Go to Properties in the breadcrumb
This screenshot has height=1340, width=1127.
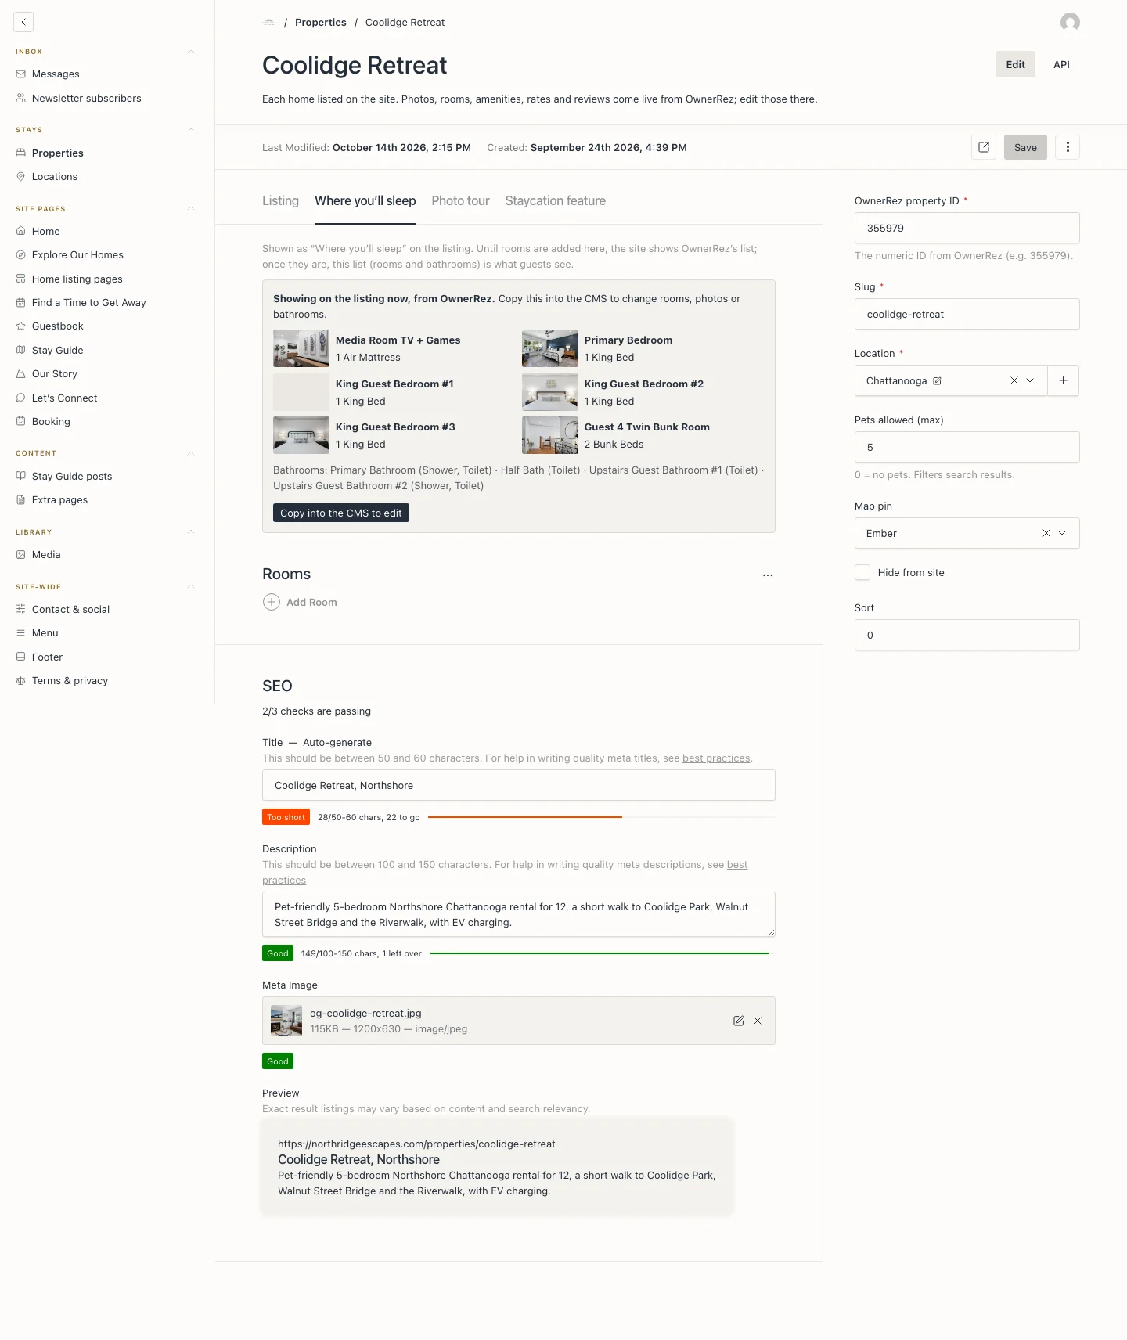[321, 23]
